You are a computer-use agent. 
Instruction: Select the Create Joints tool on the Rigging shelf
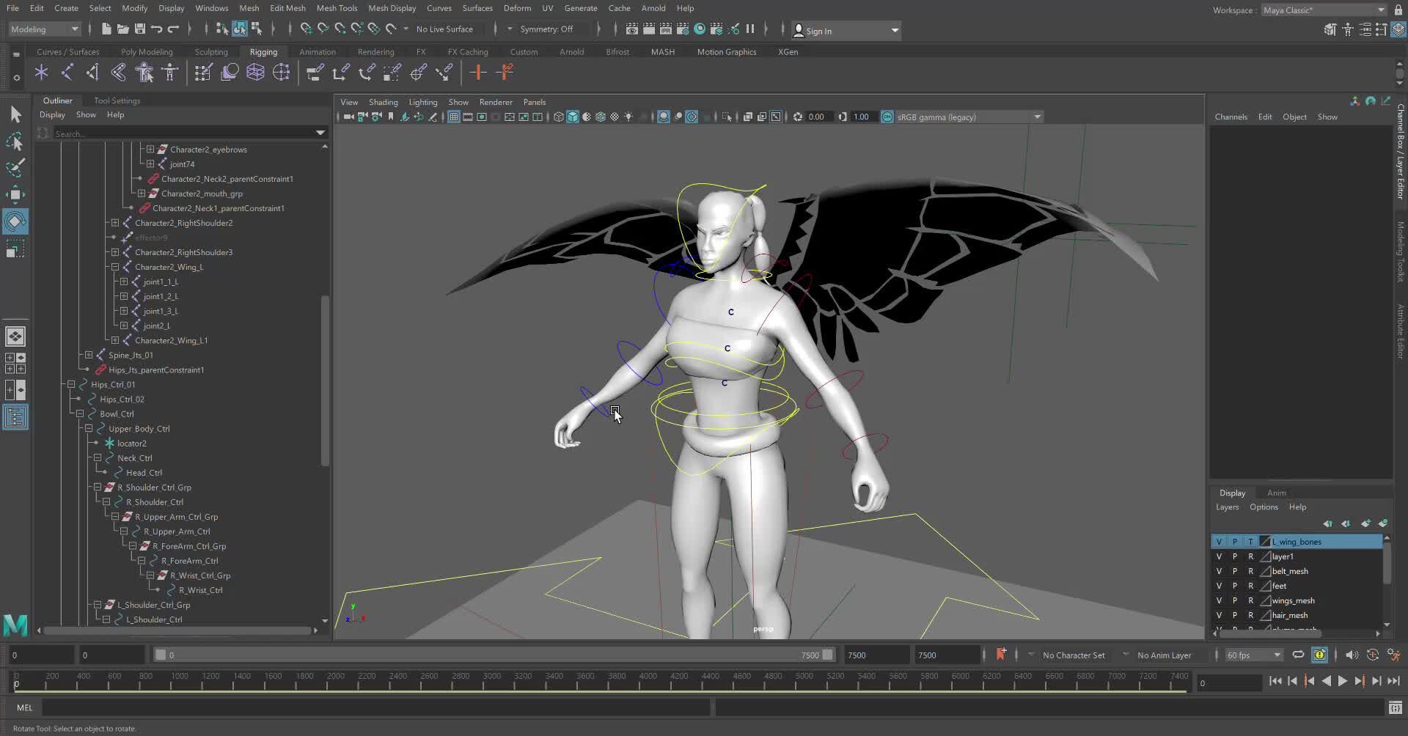click(x=42, y=72)
